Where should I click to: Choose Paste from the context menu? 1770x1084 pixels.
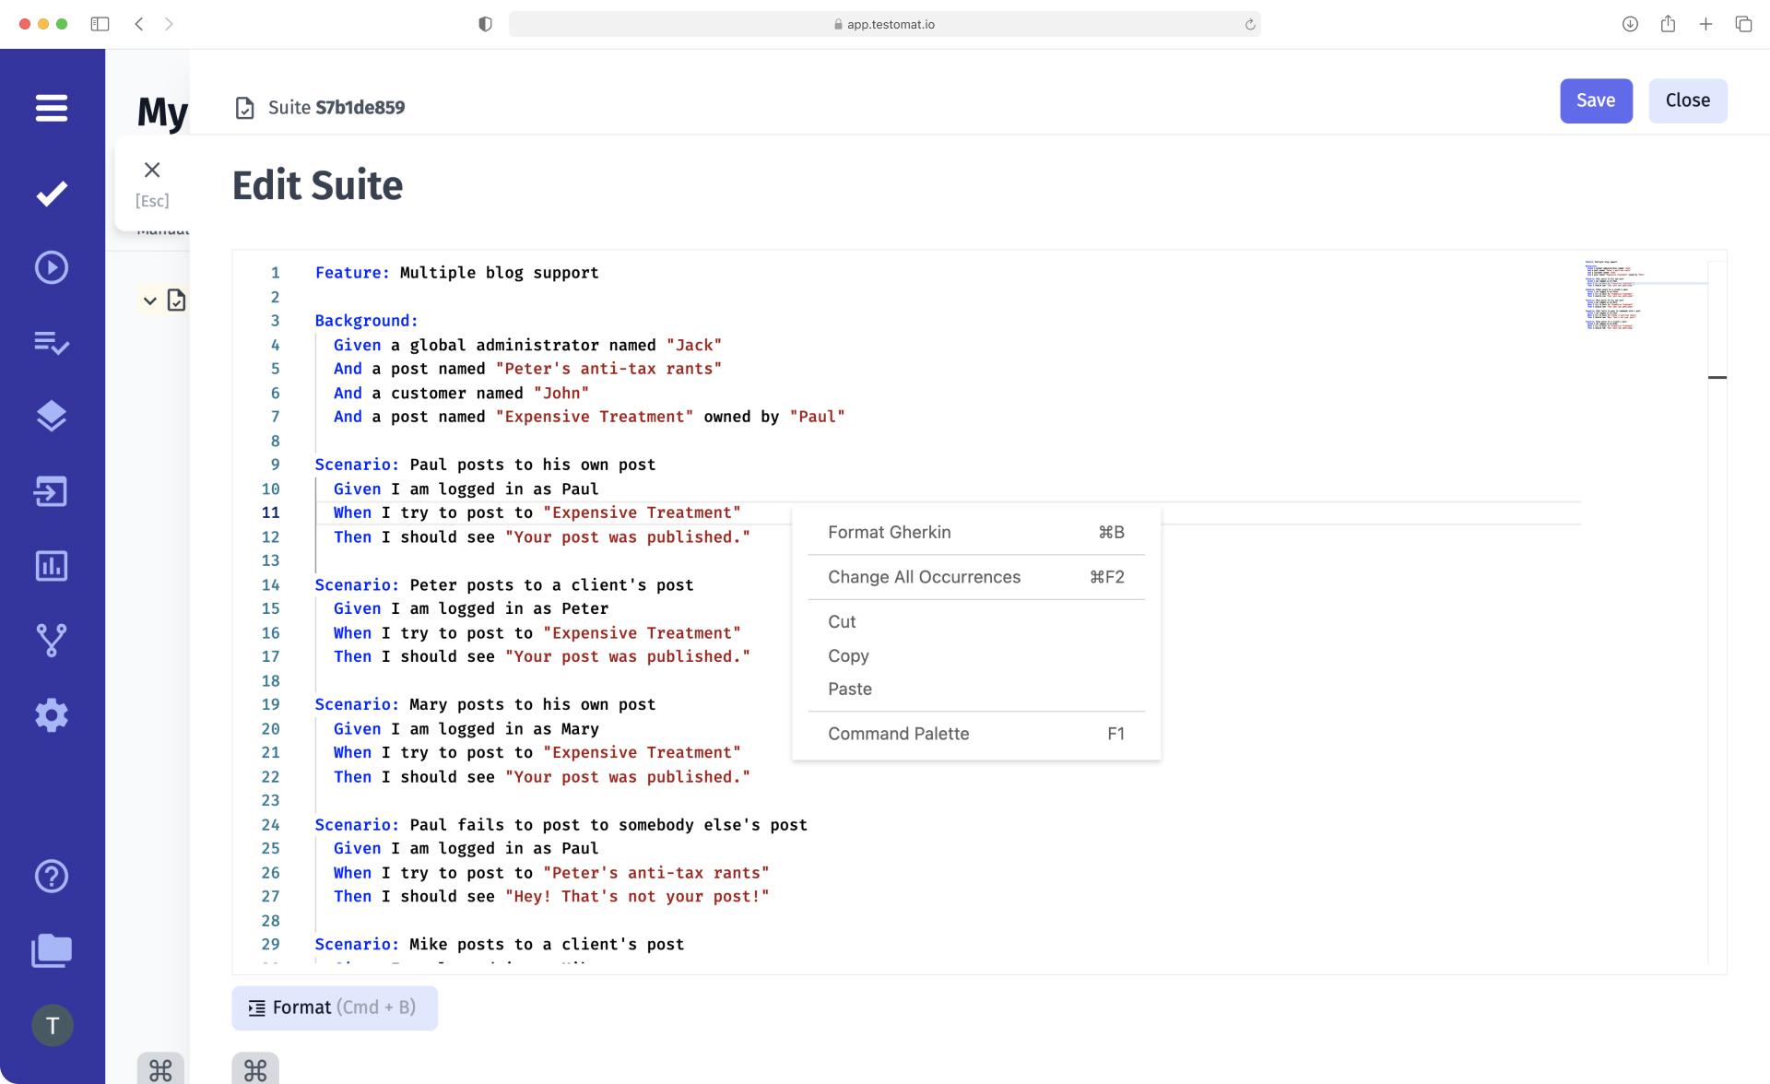[x=850, y=689]
